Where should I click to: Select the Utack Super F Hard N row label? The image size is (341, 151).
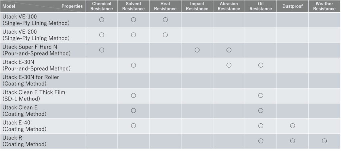[x=37, y=50]
